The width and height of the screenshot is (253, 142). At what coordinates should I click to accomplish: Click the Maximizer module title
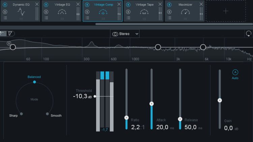click(185, 5)
